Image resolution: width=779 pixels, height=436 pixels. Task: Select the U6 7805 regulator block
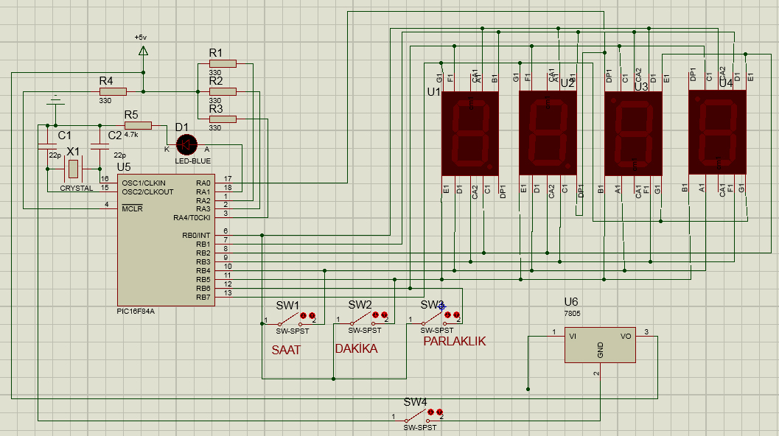(600, 345)
